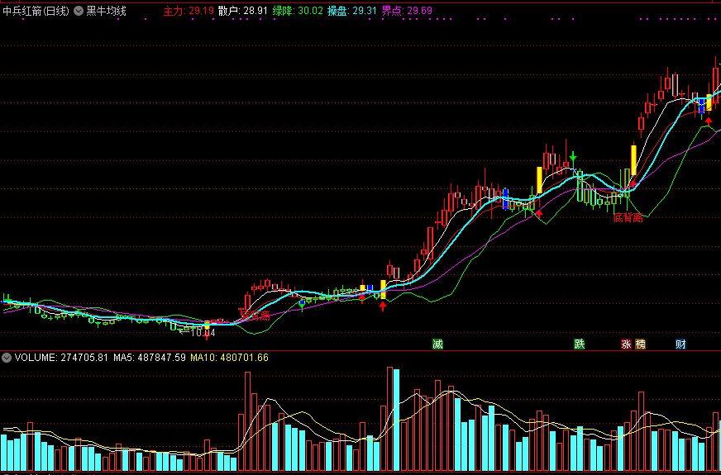Click the green 减 event marker

(437, 344)
